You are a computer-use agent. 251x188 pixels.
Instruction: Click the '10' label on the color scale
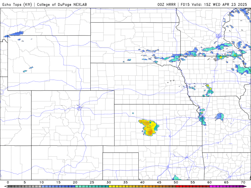41,182
